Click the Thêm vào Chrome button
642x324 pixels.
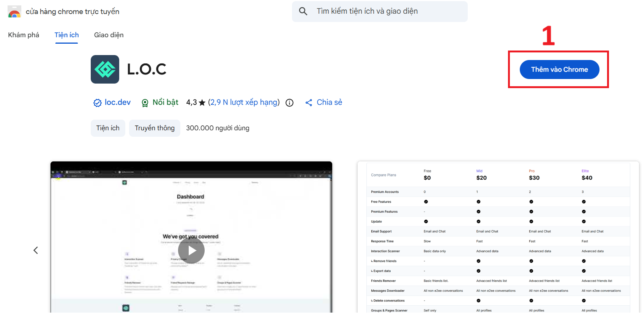(559, 70)
